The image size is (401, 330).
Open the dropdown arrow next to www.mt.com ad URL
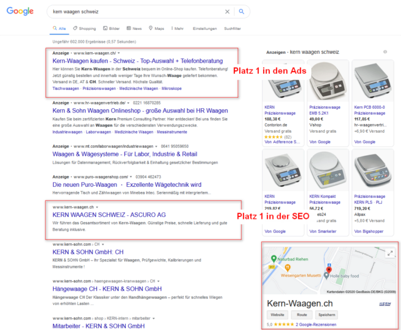156,146
